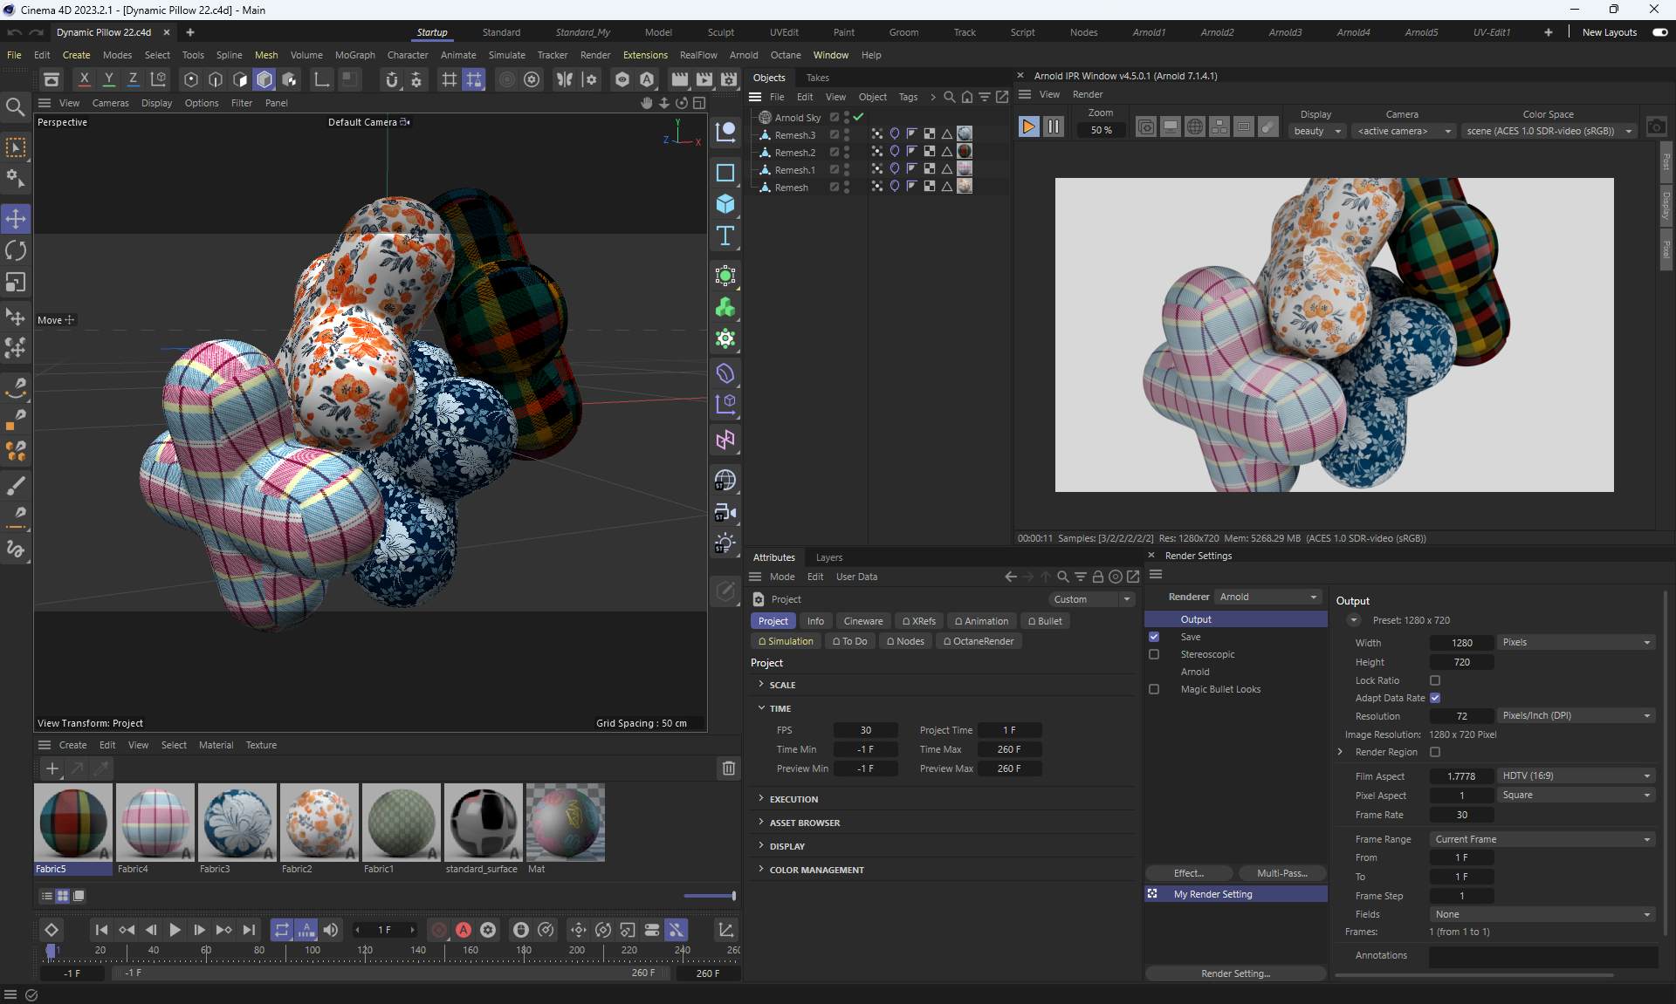Switch to the Cineware attributes tab
This screenshot has height=1004, width=1676.
(862, 621)
